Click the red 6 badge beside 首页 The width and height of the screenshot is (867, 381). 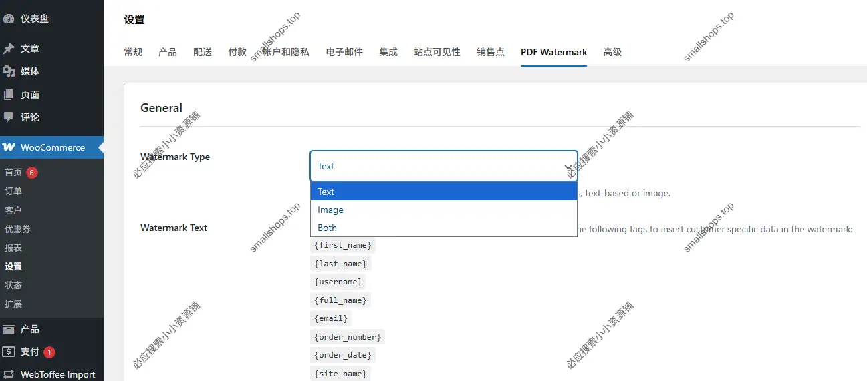tap(32, 173)
